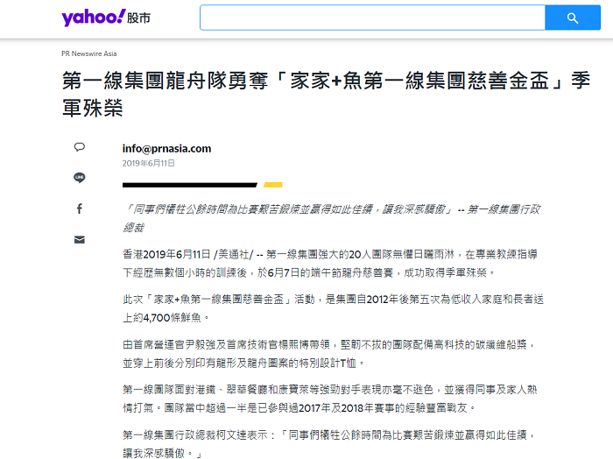
Task: Click author info@prnasia.com
Action: (166, 149)
